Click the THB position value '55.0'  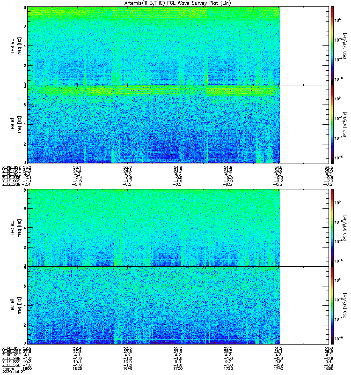pyautogui.click(x=127, y=167)
